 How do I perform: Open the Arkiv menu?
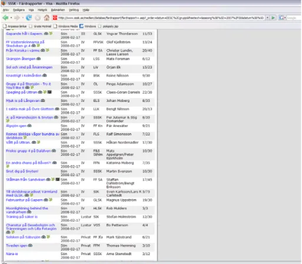(x=6, y=10)
